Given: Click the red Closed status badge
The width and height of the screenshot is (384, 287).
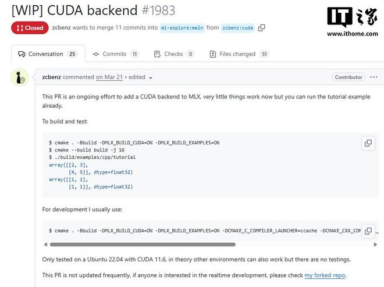Looking at the screenshot, I should (29, 27).
